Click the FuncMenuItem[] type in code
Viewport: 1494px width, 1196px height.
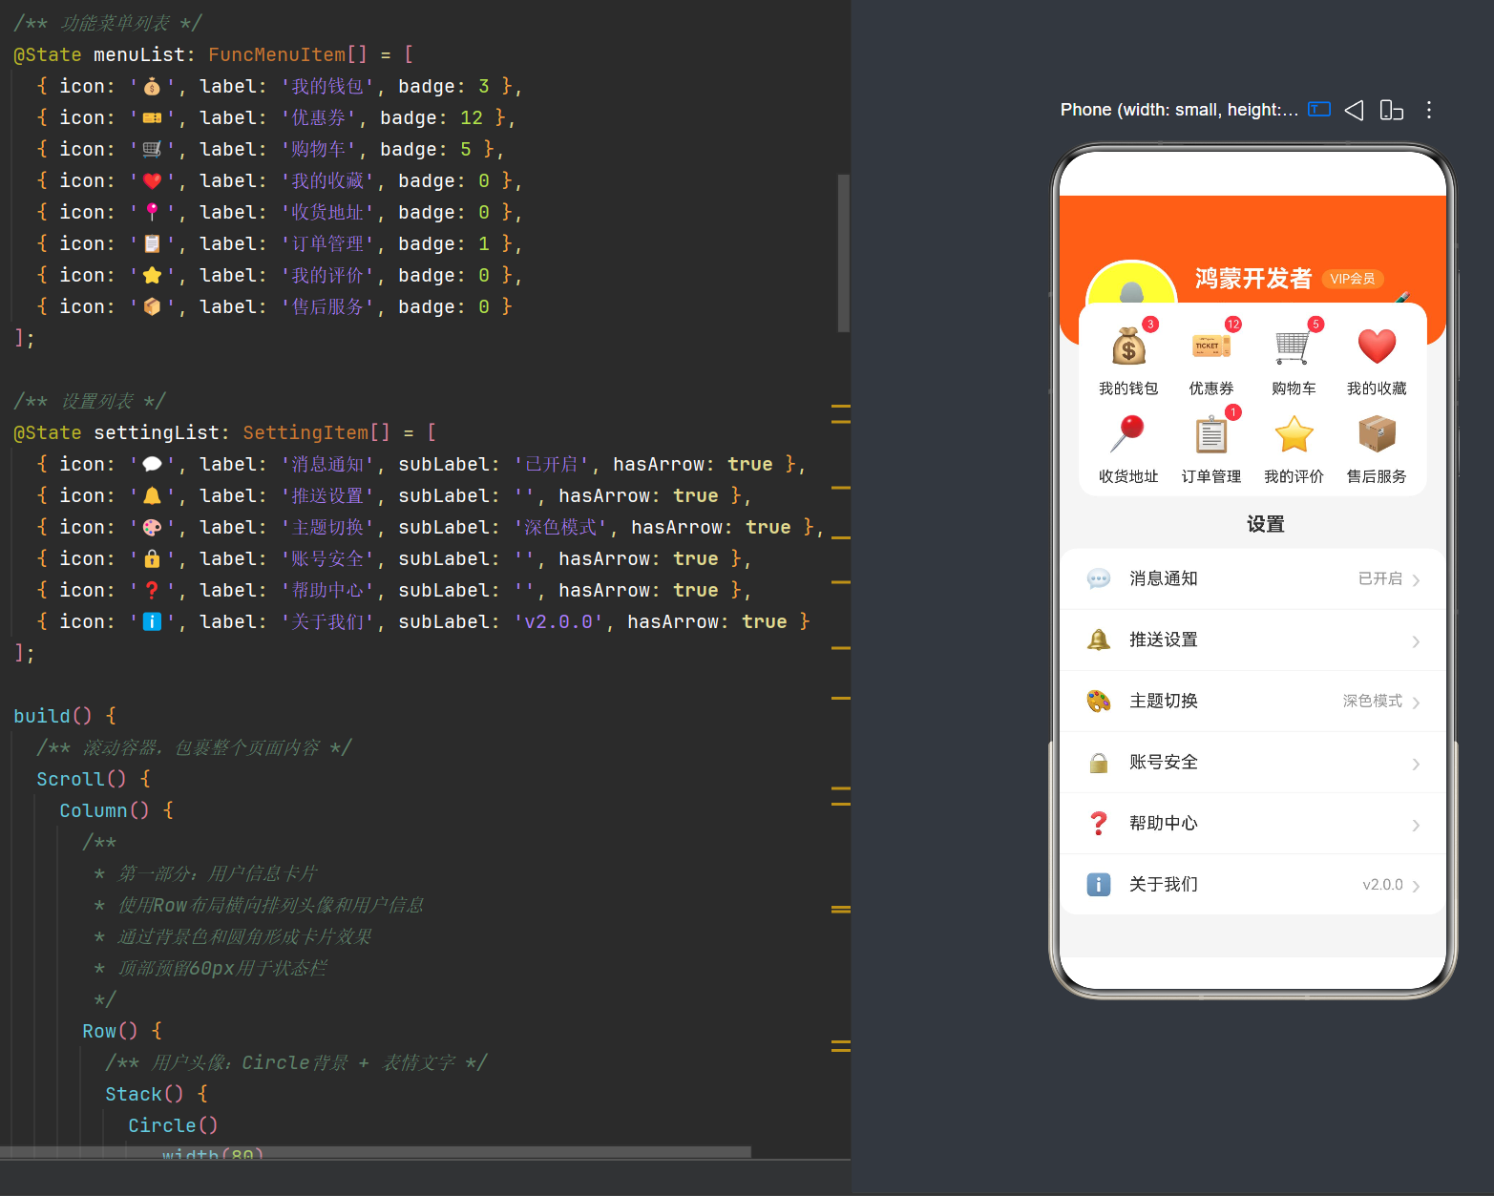[x=287, y=54]
